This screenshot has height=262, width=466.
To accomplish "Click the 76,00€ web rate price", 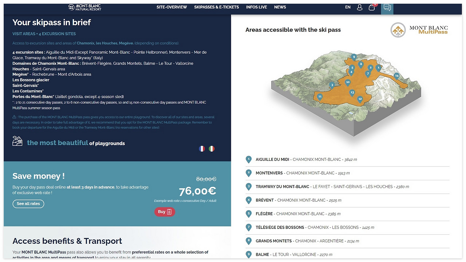I will pyautogui.click(x=198, y=191).
